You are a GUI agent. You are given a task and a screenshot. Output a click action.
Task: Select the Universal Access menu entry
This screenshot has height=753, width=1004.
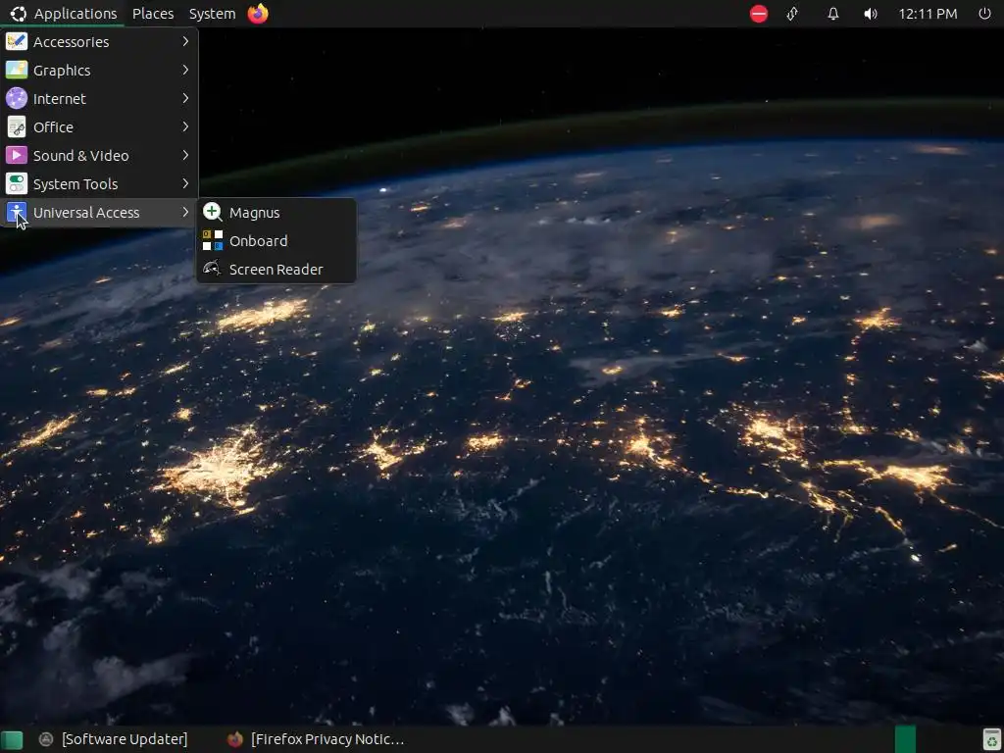pos(99,212)
